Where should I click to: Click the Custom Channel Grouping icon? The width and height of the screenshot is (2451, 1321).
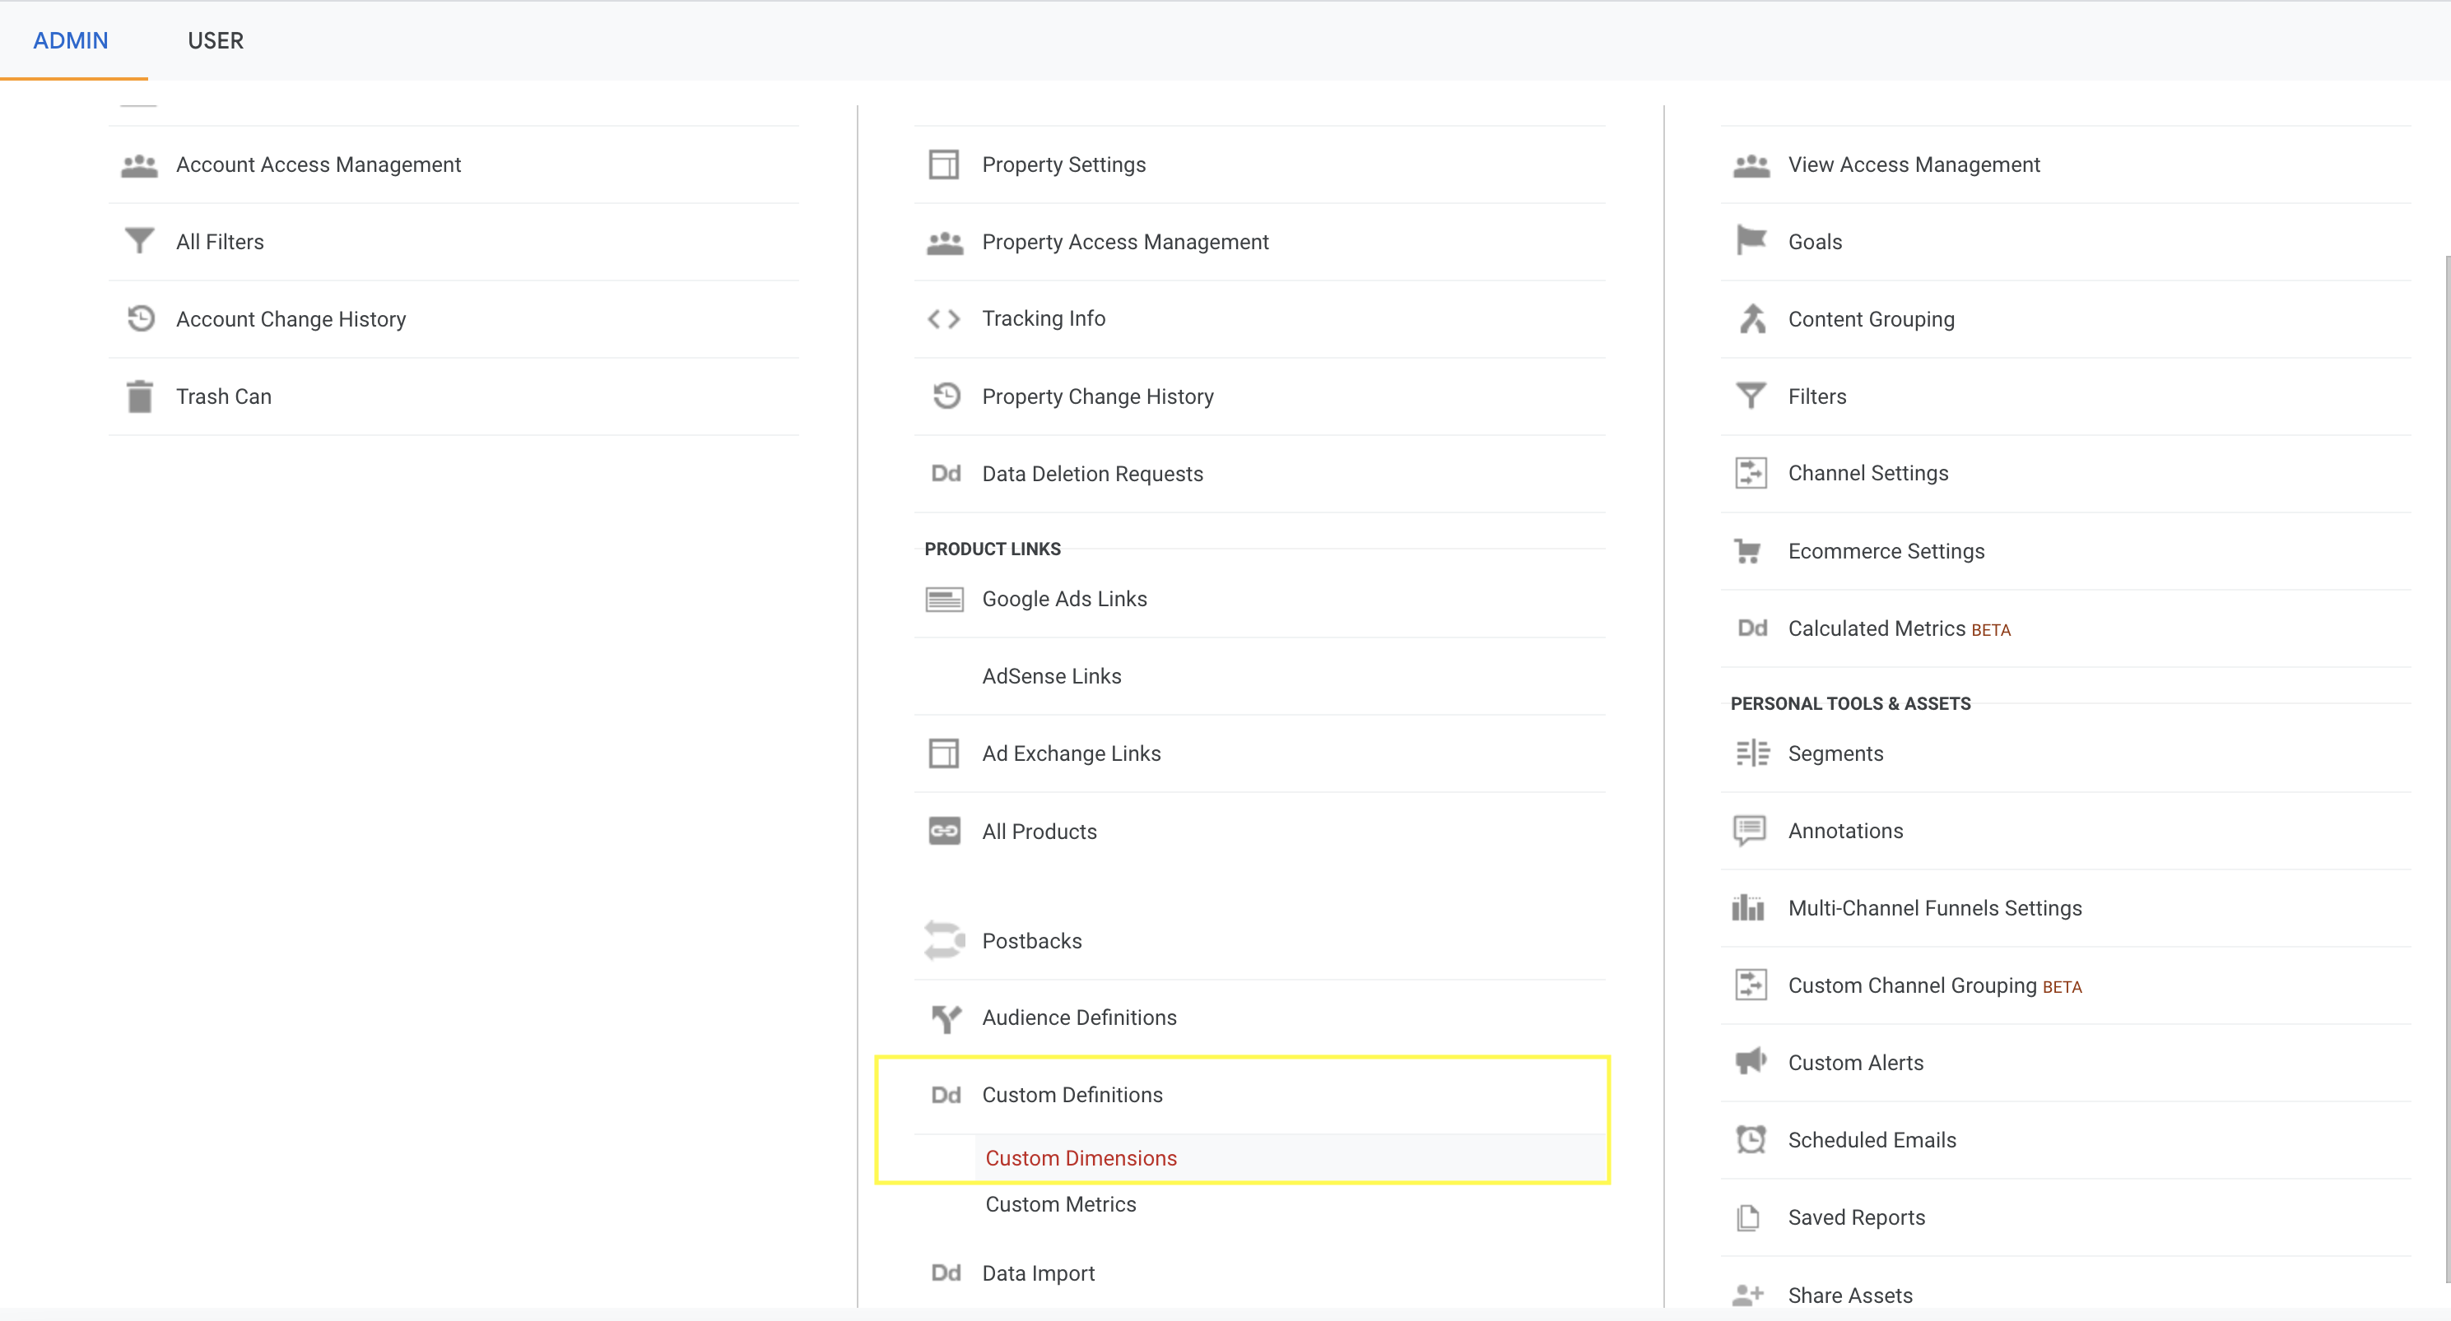[x=1750, y=985]
